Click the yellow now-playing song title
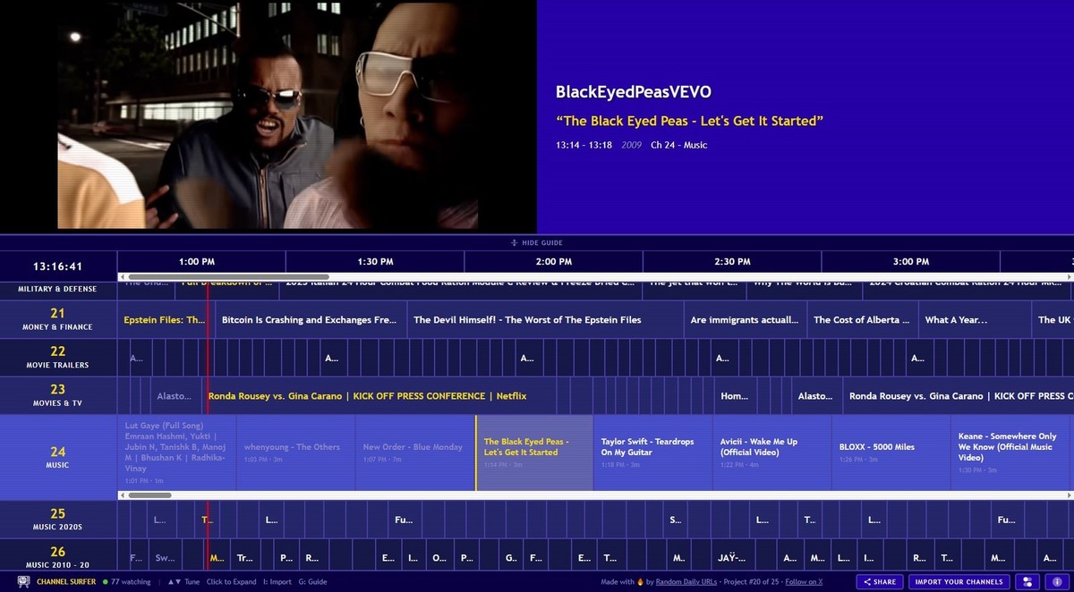1074x592 pixels. (689, 121)
